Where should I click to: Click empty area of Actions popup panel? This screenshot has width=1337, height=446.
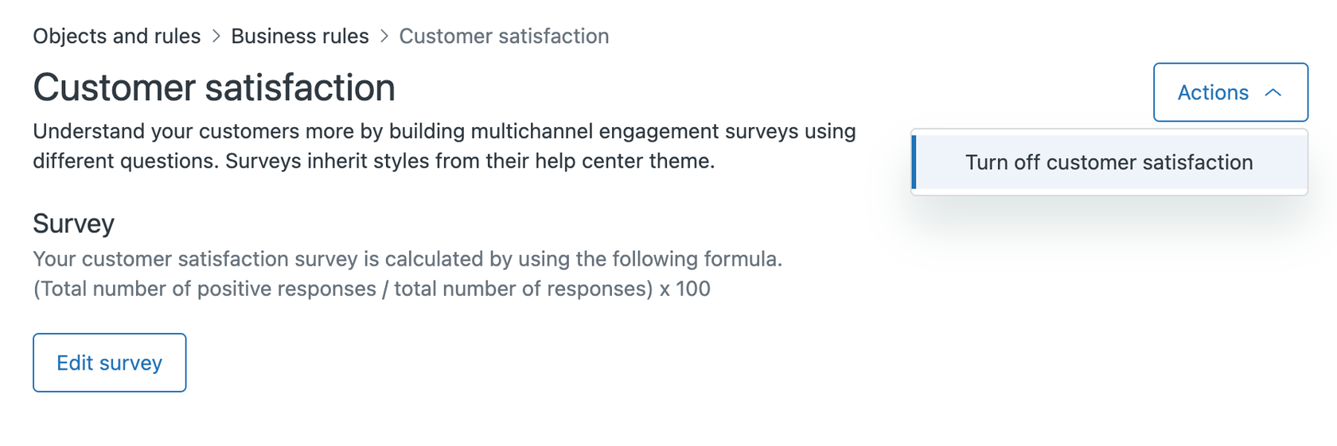click(1109, 192)
